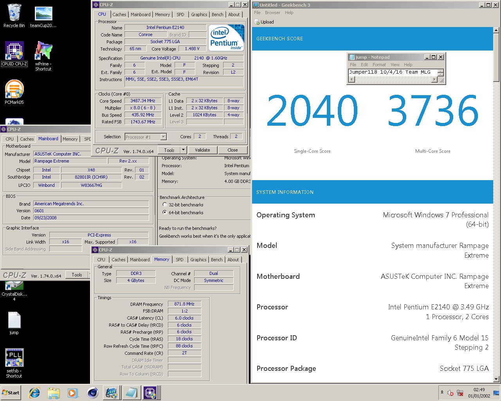Open Internet Explorer from the taskbar
Viewport: 501px width, 401px height.
(x=34, y=393)
